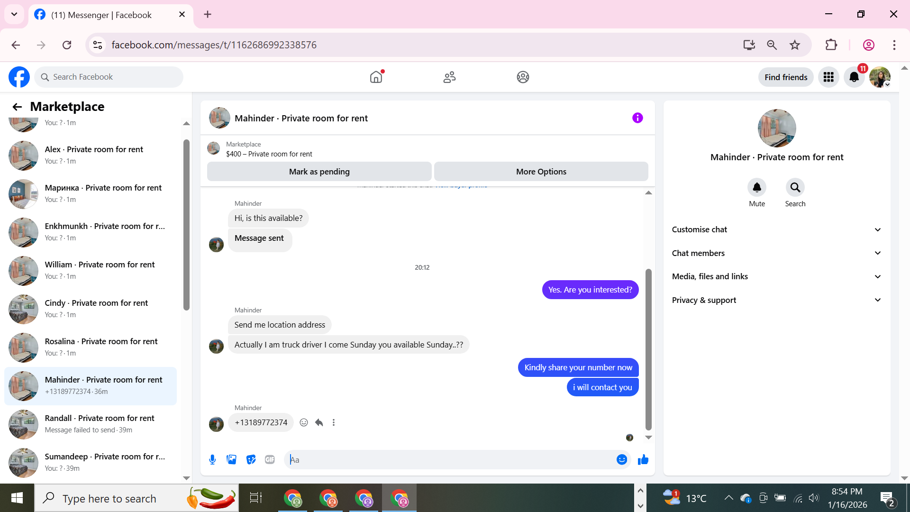
Task: Open the GIF picker
Action: [x=270, y=459]
